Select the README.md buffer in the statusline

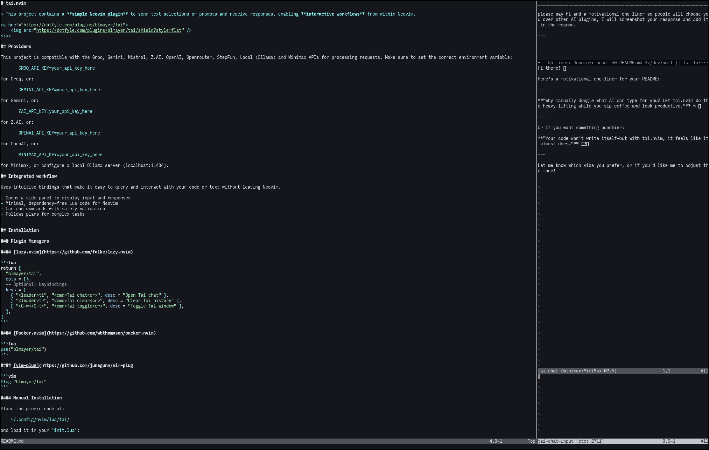click(x=11, y=441)
